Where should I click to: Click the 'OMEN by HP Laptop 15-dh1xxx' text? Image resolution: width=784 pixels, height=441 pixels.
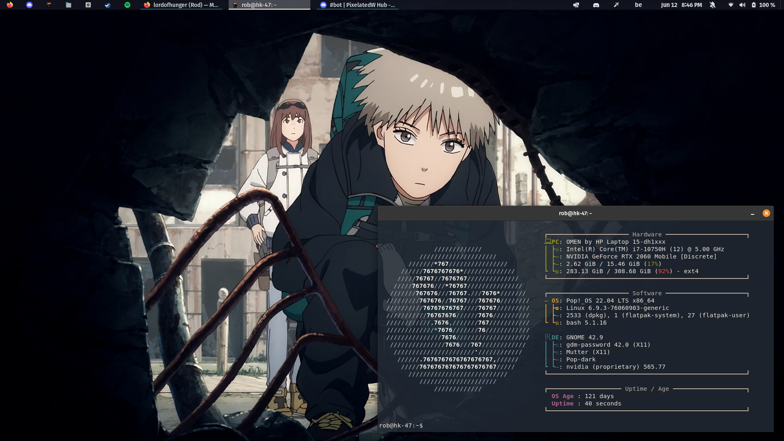point(616,242)
